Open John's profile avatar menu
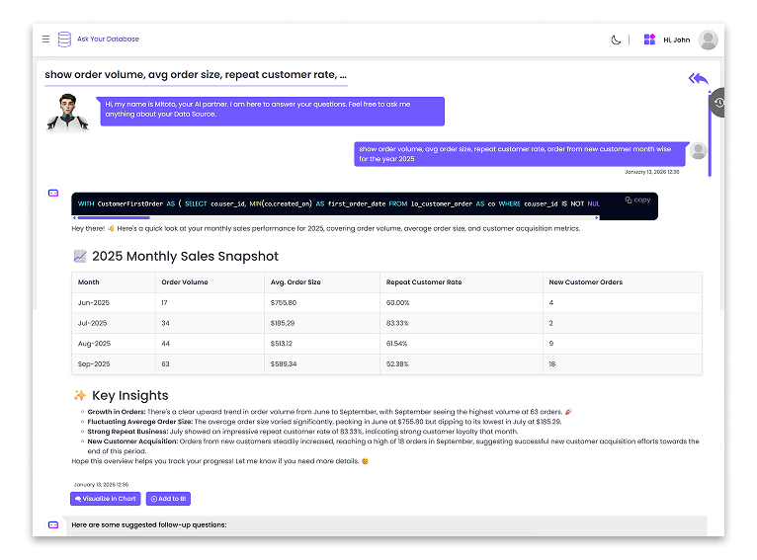 pos(708,40)
